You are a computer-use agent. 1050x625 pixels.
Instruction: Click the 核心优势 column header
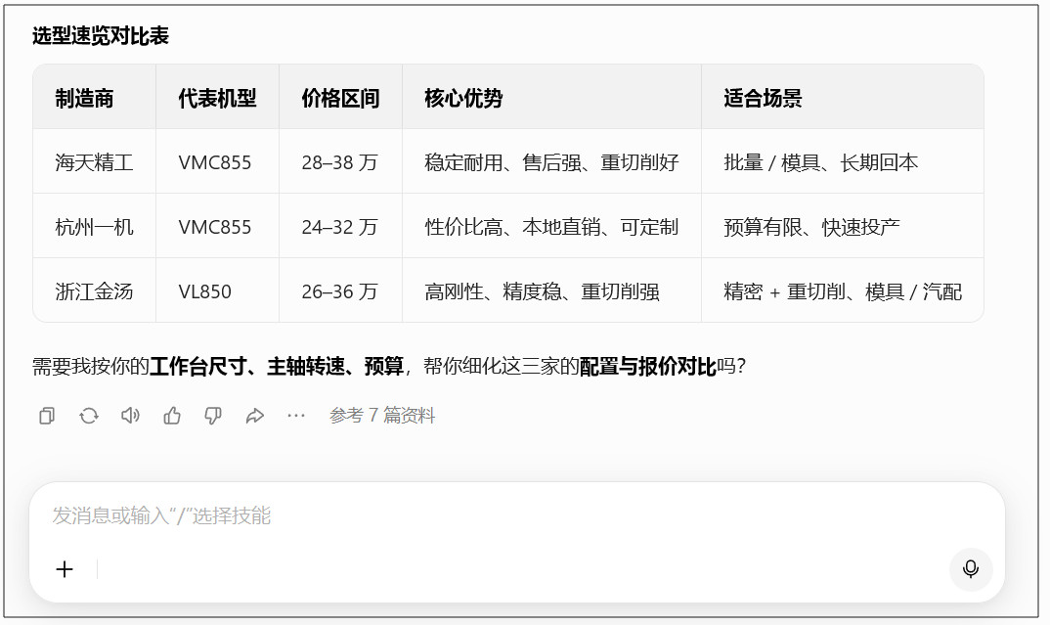(463, 98)
